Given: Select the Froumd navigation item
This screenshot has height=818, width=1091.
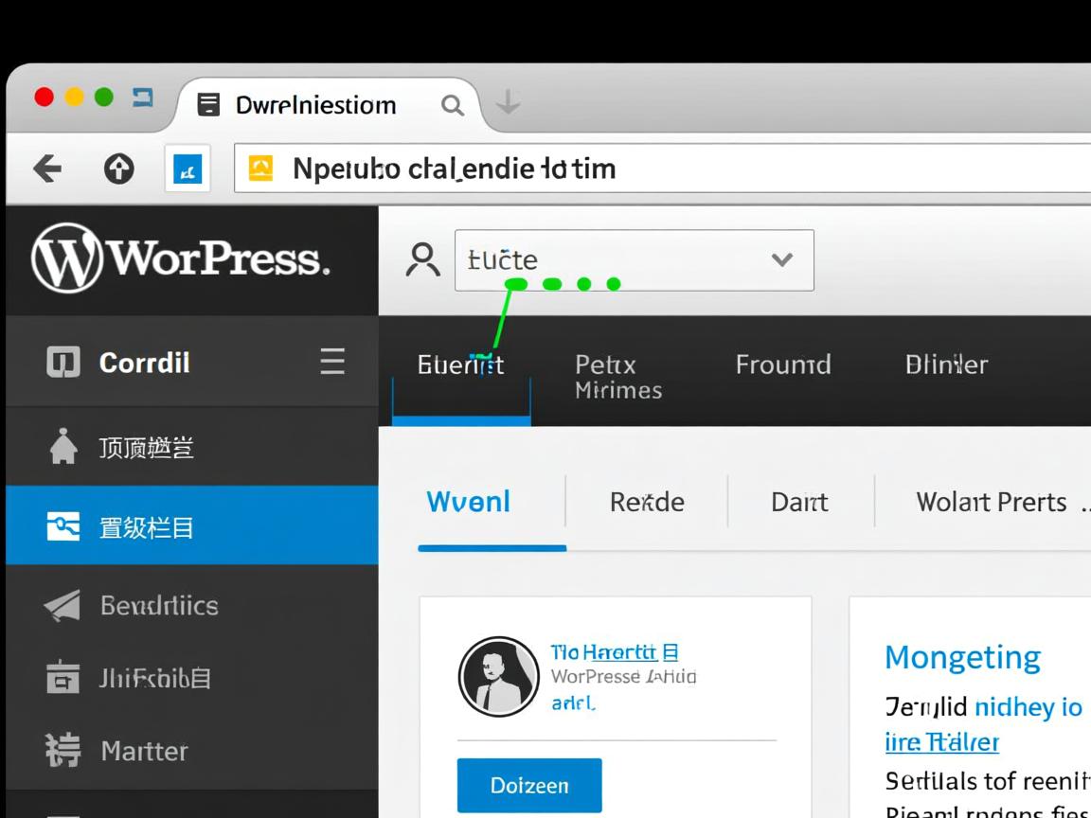Looking at the screenshot, I should coord(783,365).
